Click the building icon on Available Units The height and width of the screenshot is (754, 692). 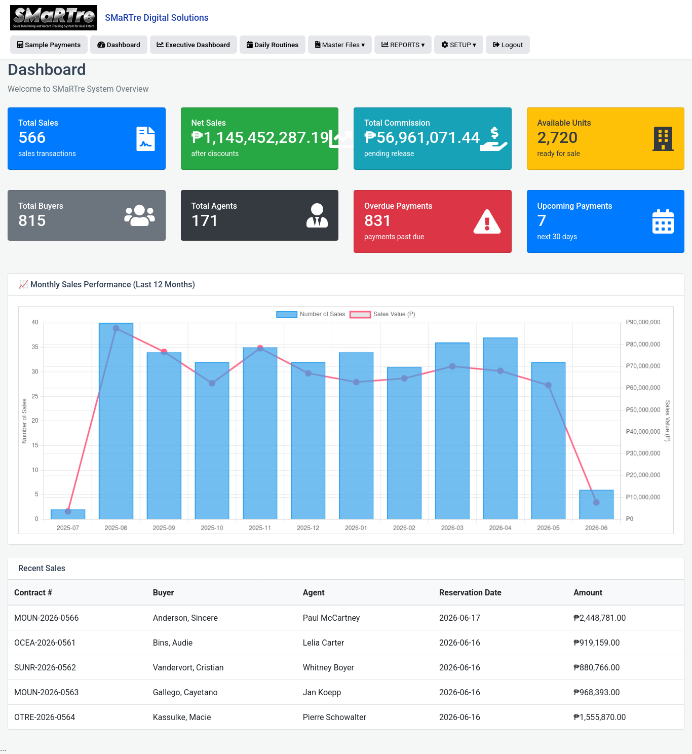click(x=663, y=139)
